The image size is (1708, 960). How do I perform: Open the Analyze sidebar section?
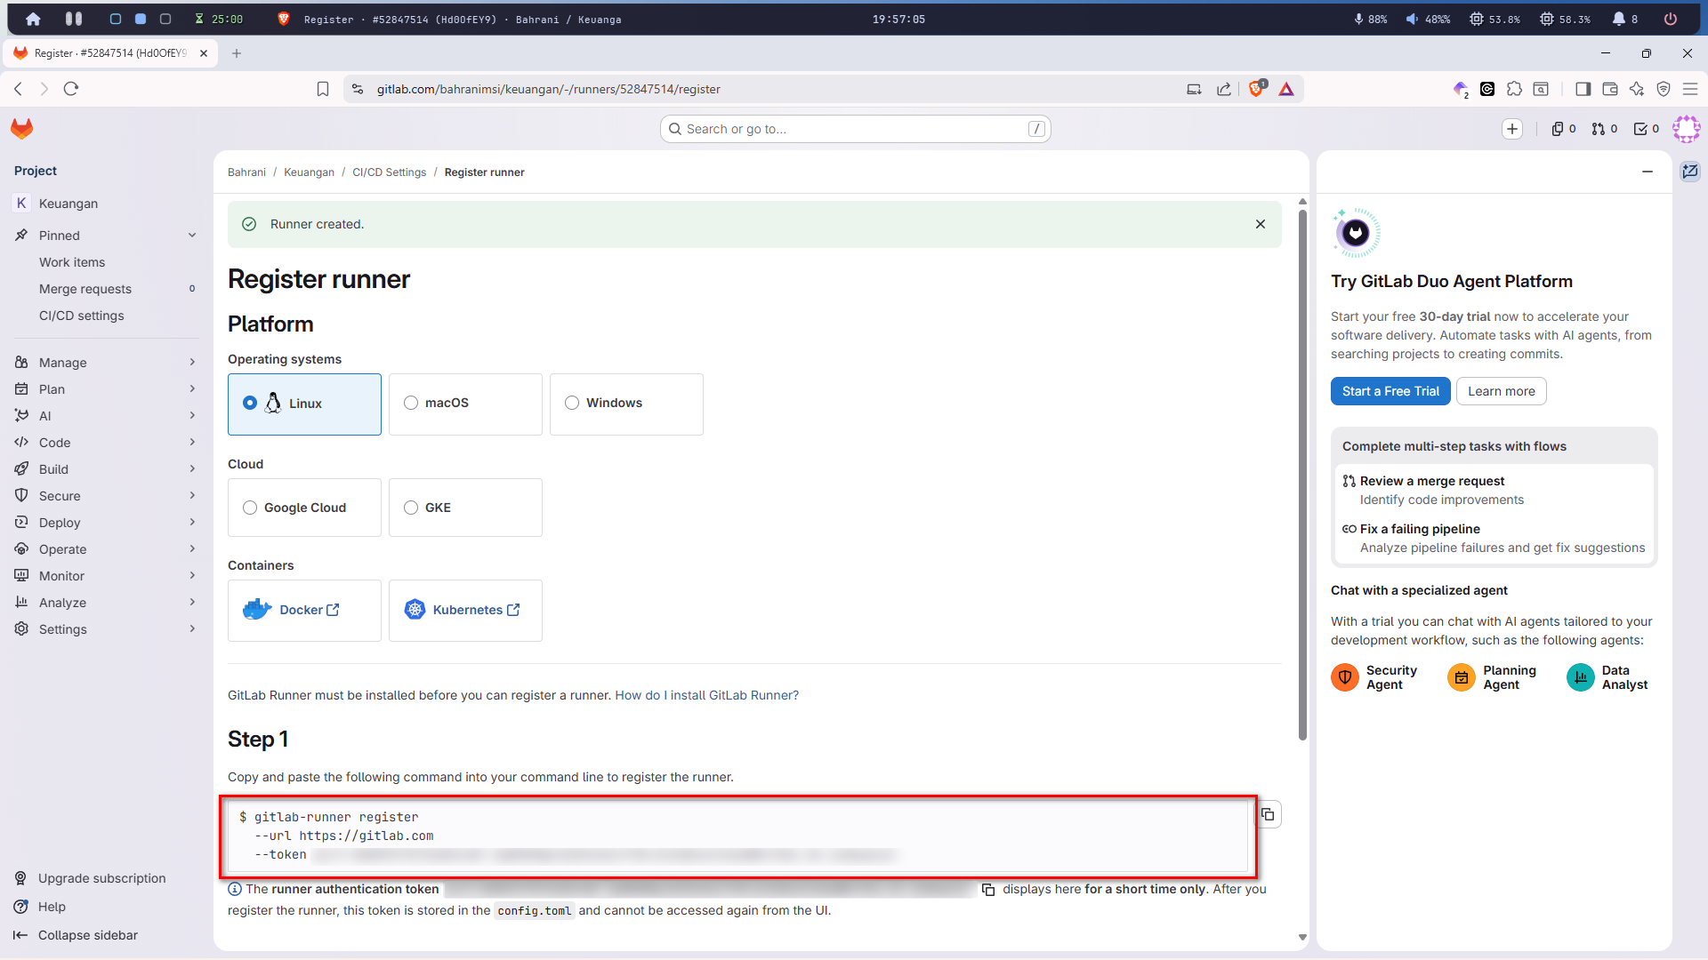click(x=107, y=603)
